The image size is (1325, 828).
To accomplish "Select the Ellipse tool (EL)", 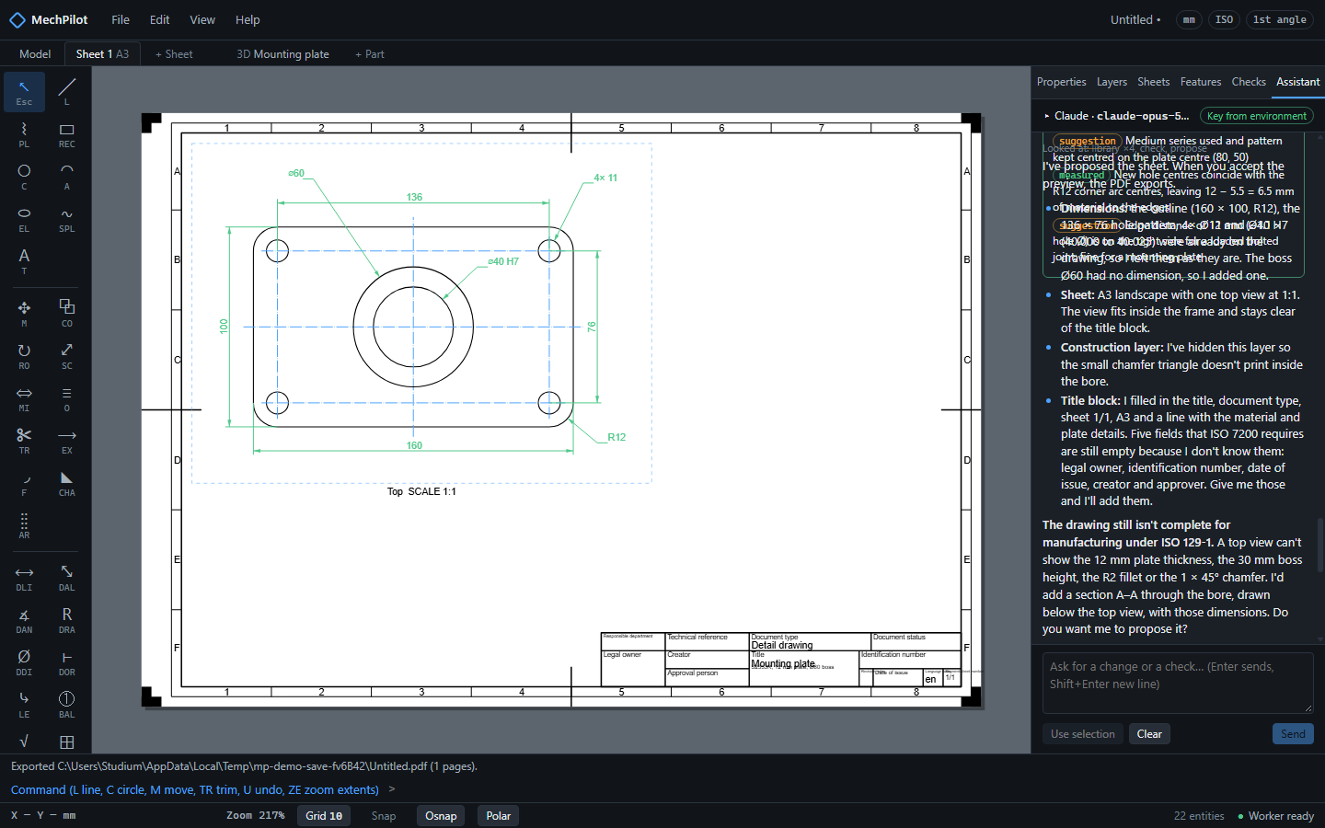I will click(x=24, y=219).
